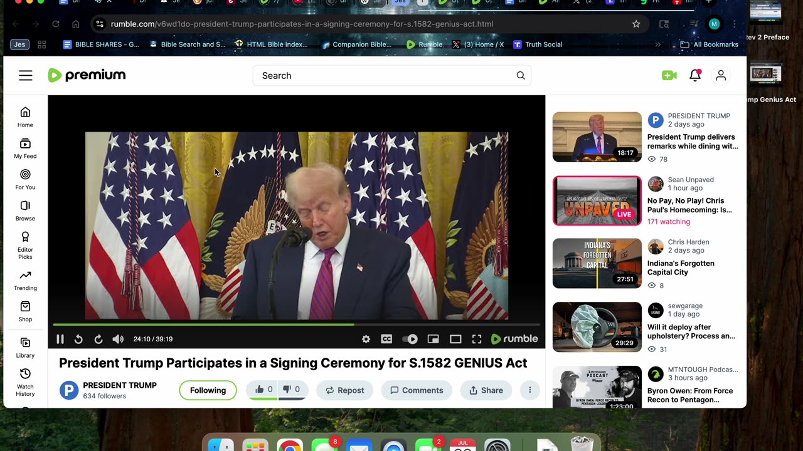Expand the bookmarks overflow chevron

point(657,44)
